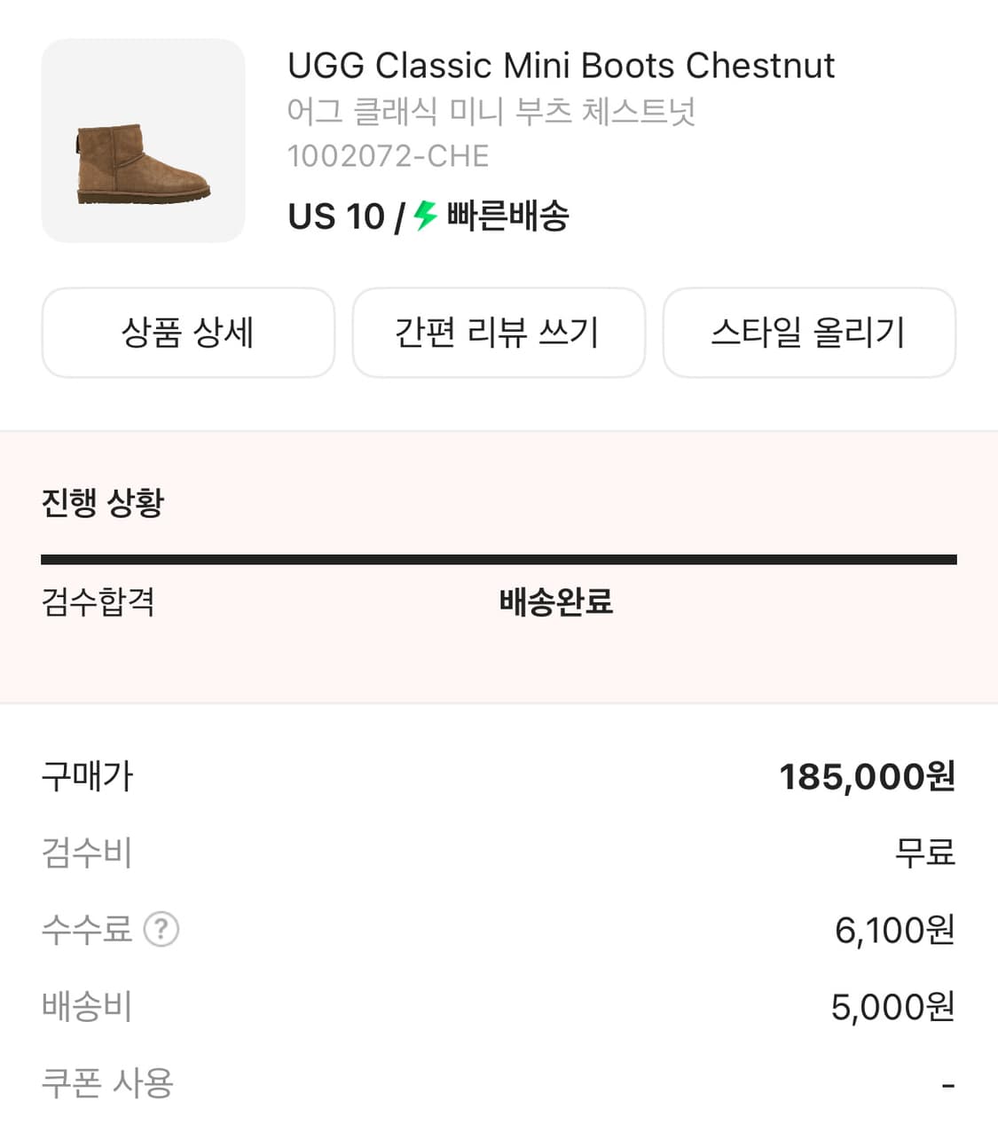Click the 5,000원 shipping cost

click(892, 1007)
